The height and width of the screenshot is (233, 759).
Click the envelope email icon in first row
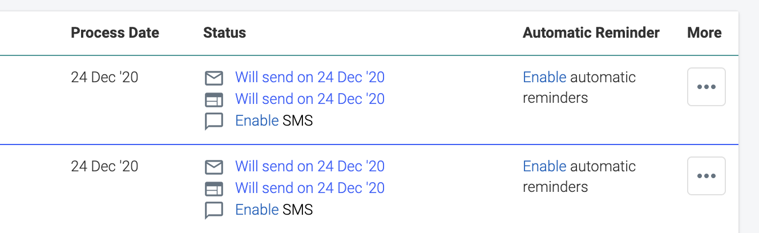click(x=213, y=78)
